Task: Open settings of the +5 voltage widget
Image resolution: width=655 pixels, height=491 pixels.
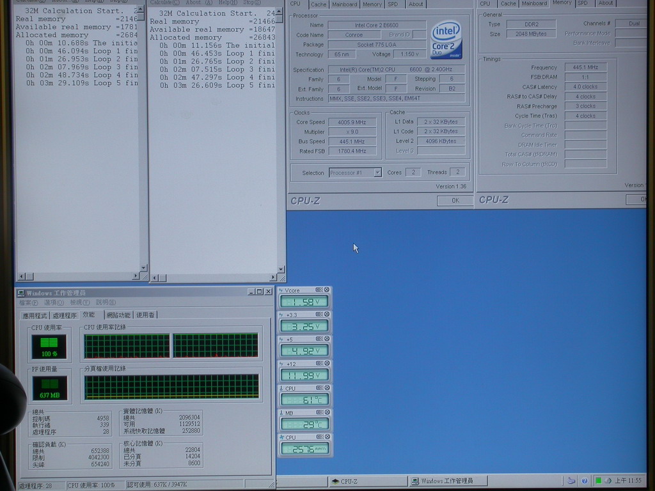Action: pos(319,339)
